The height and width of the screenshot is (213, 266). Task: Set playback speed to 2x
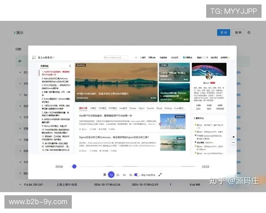point(118,175)
